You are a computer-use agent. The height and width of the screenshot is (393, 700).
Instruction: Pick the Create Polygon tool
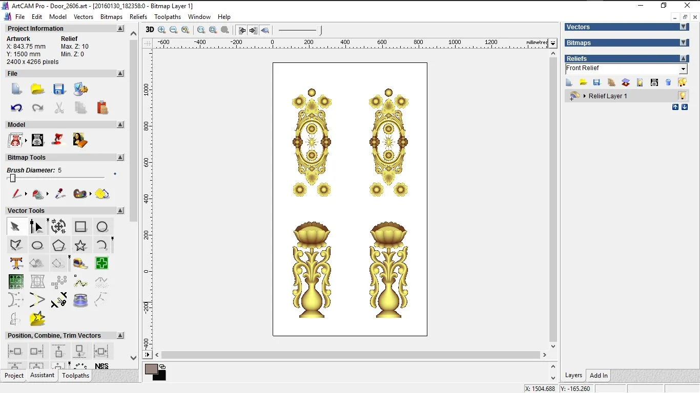click(59, 245)
